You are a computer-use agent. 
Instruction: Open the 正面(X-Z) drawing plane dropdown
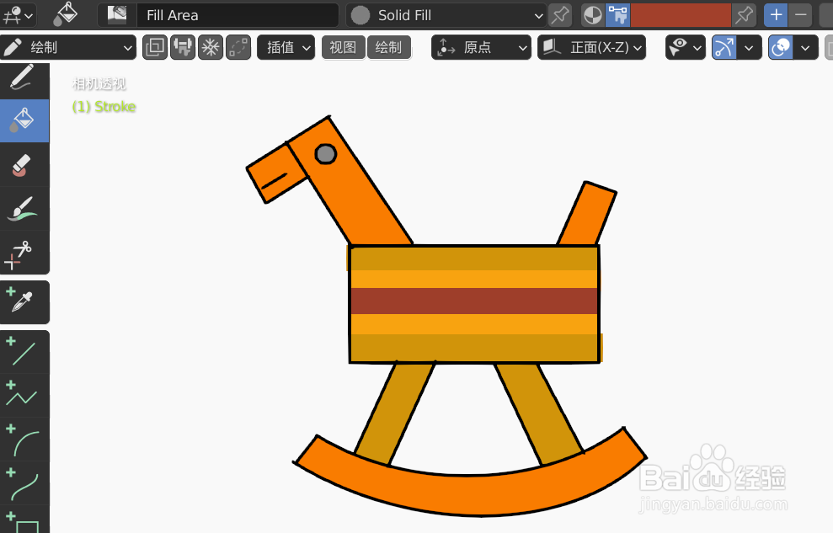click(x=592, y=48)
